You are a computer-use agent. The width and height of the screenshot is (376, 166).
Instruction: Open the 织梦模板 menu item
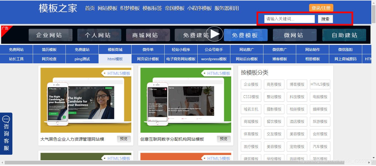[130, 8]
